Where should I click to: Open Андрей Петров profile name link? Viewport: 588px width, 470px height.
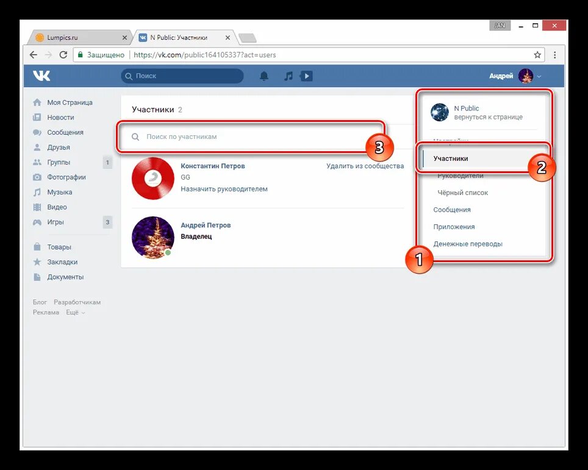(206, 226)
